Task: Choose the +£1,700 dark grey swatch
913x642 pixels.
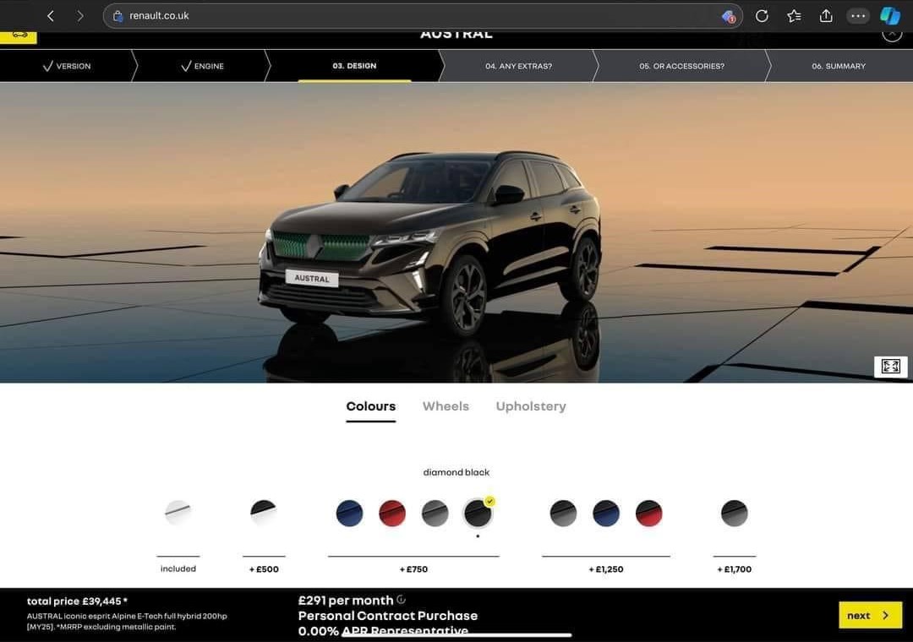Action: [735, 513]
